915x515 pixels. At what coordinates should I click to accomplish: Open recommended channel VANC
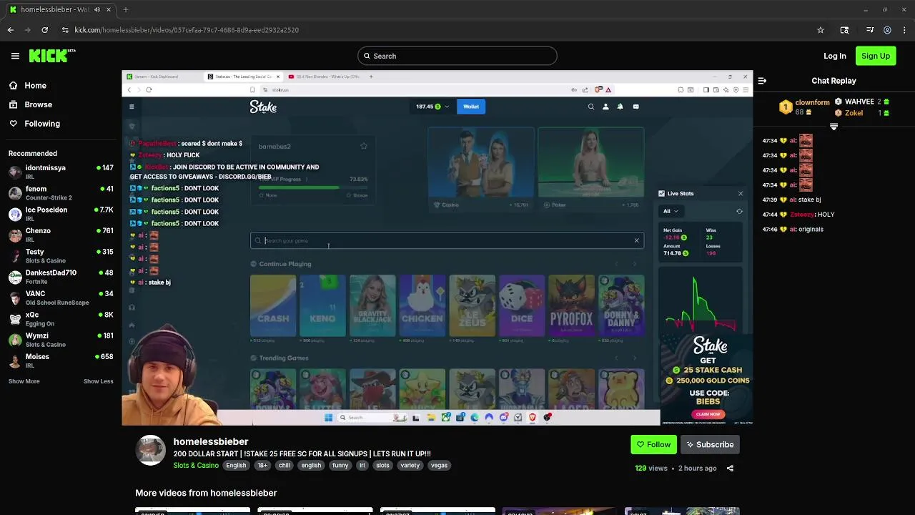click(61, 298)
